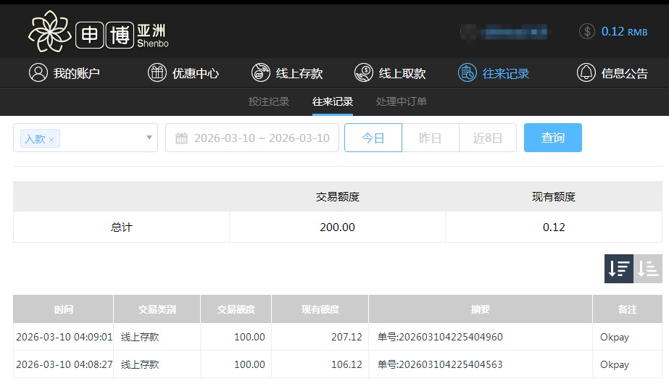Open 我的账户 menu item
Screen dimensions: 669x389
[x=65, y=73]
